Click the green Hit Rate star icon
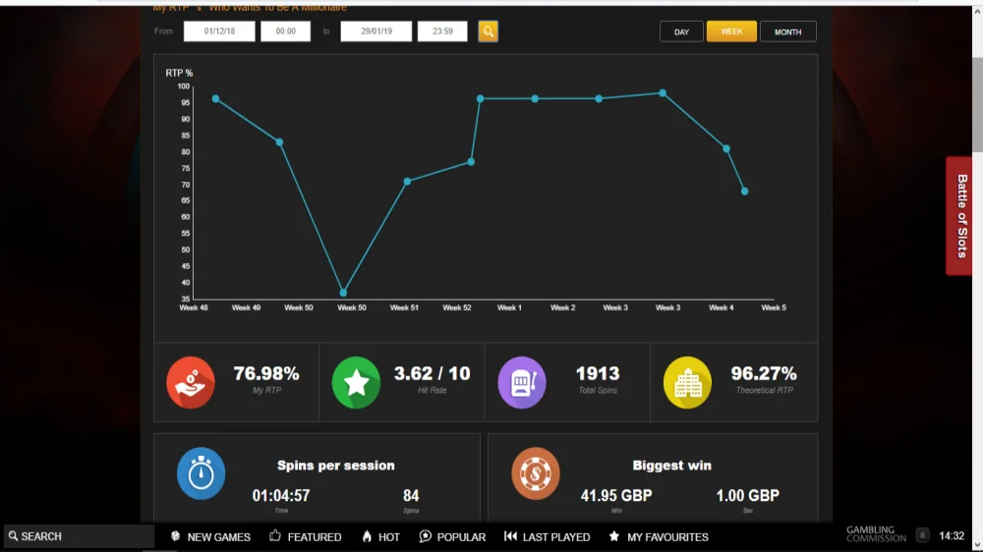The width and height of the screenshot is (983, 552). coord(356,382)
